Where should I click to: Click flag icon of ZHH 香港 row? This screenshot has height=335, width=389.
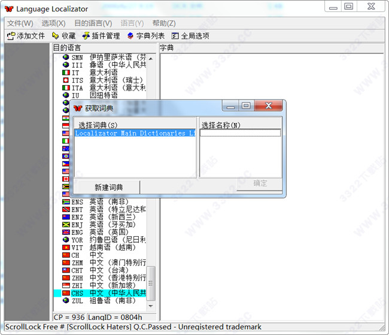pos(66,278)
